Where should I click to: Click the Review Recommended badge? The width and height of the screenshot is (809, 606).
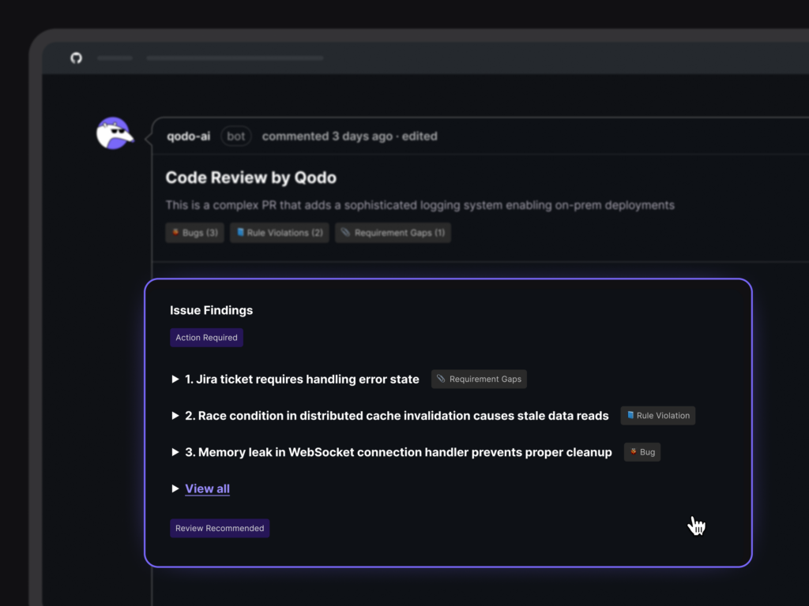[220, 529]
